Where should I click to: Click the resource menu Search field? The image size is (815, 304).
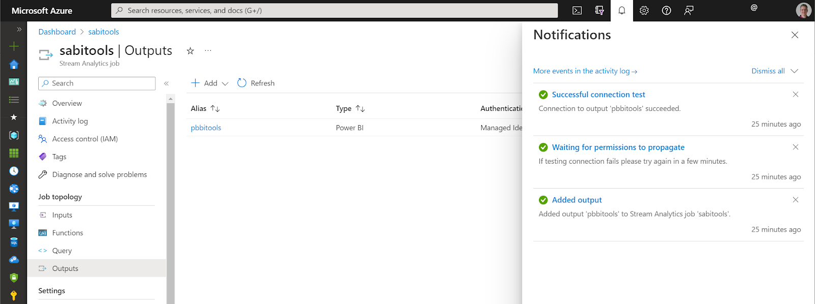[x=97, y=83]
